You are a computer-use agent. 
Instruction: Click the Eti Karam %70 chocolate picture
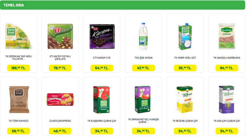click(102, 36)
